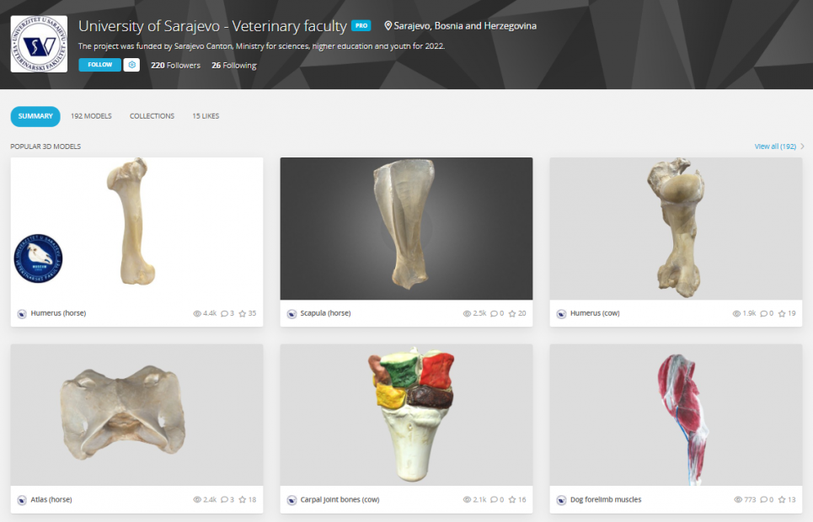The image size is (813, 522).
Task: Like Dog forelimb muscles using its star icon
Action: [x=782, y=500]
